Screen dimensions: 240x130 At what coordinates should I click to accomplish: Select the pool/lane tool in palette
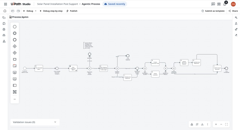15,85
